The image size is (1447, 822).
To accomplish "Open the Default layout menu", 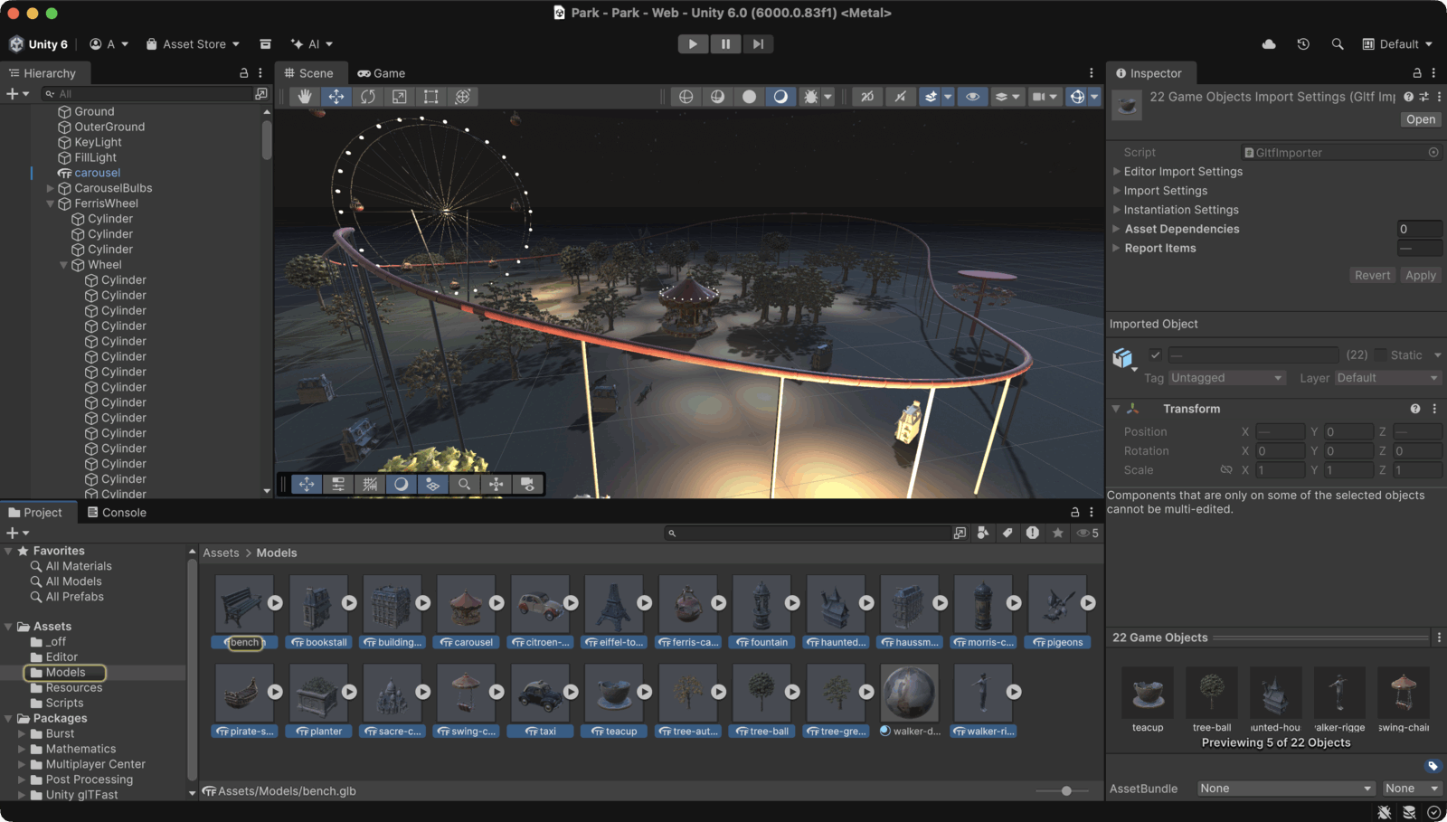I will [1397, 44].
